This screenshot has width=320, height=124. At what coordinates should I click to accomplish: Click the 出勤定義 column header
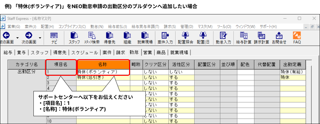[x=292, y=65]
